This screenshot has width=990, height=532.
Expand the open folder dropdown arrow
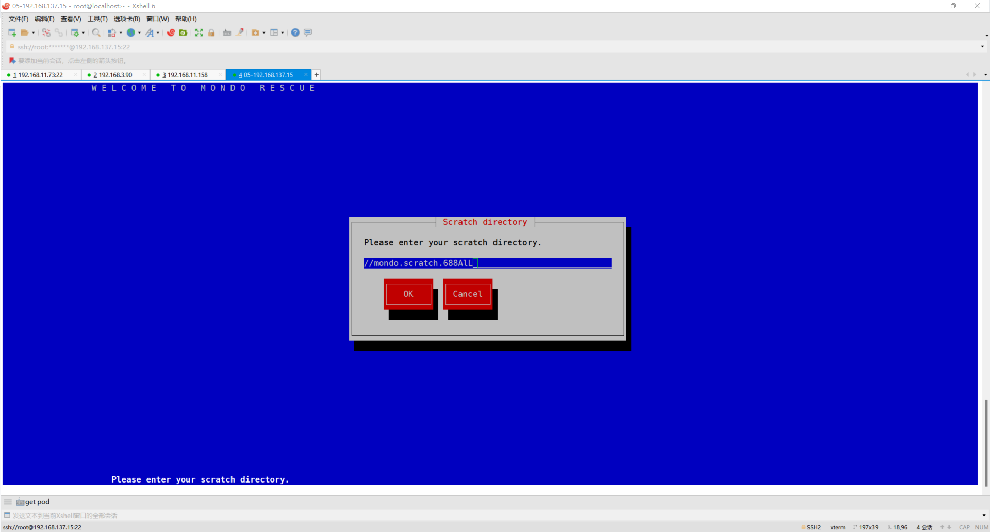pyautogui.click(x=34, y=32)
